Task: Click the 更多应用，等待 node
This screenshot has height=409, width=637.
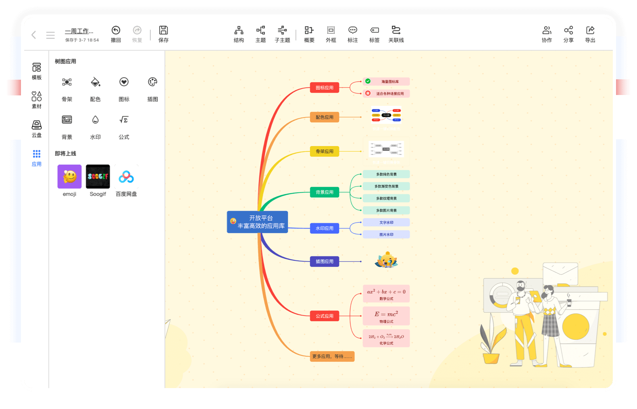Action: [332, 356]
